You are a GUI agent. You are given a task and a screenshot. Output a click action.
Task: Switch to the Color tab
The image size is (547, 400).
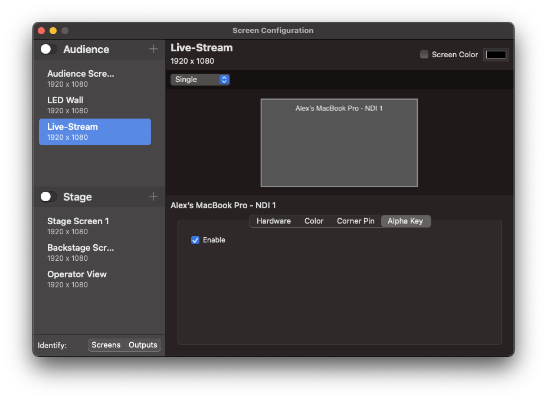click(313, 221)
